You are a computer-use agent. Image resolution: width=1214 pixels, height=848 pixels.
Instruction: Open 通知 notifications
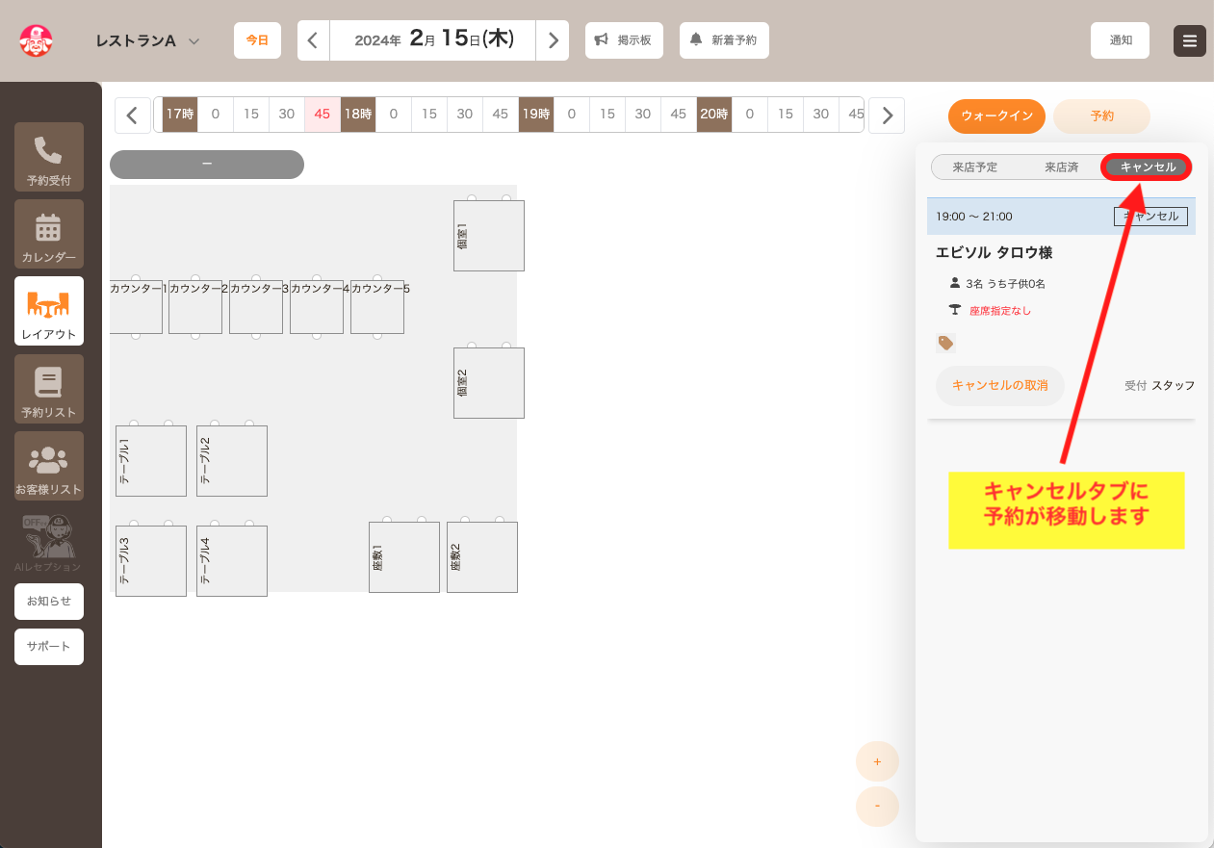pos(1121,40)
